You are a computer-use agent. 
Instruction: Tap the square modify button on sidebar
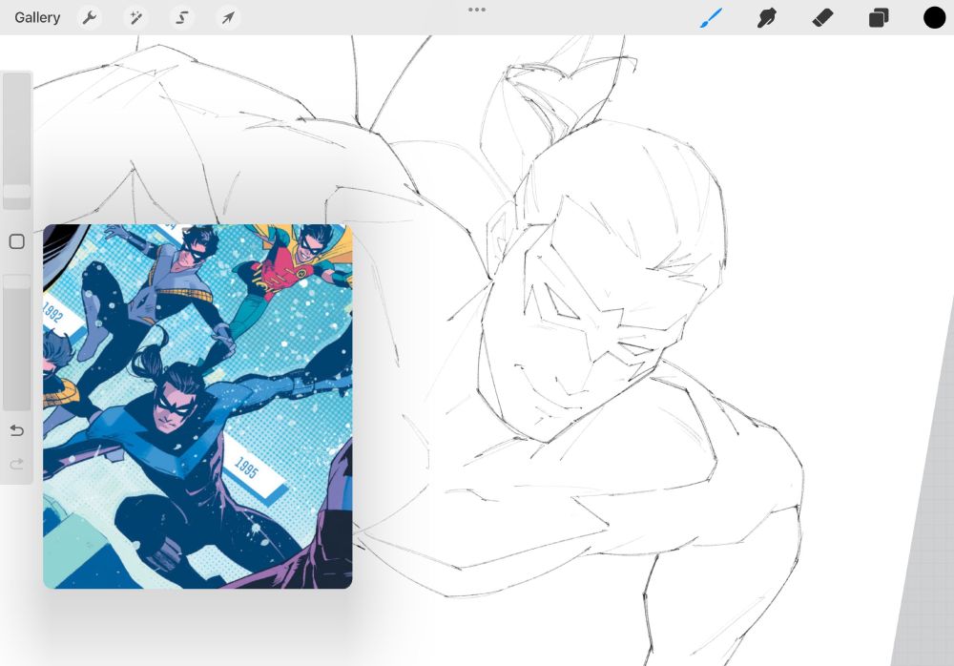(x=17, y=241)
